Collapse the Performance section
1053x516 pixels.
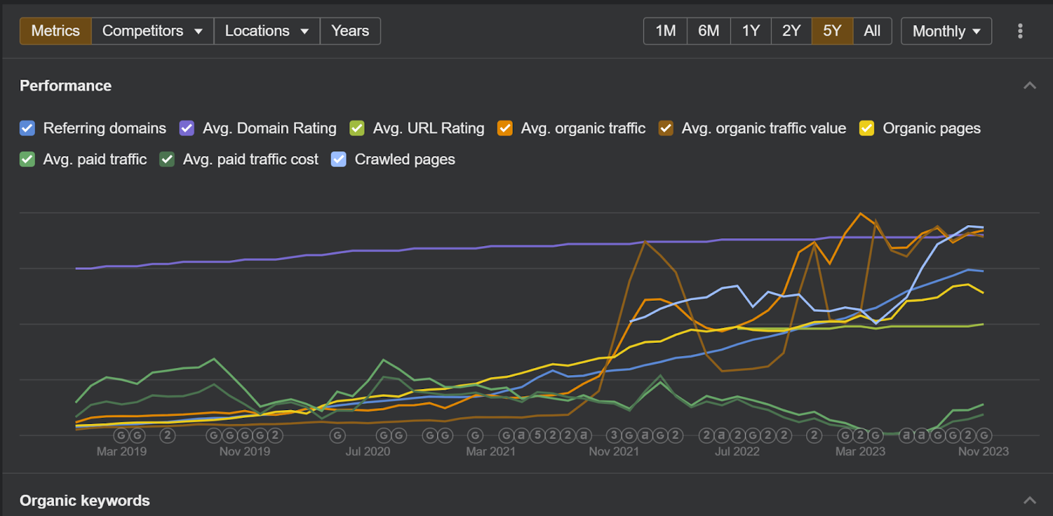1029,86
